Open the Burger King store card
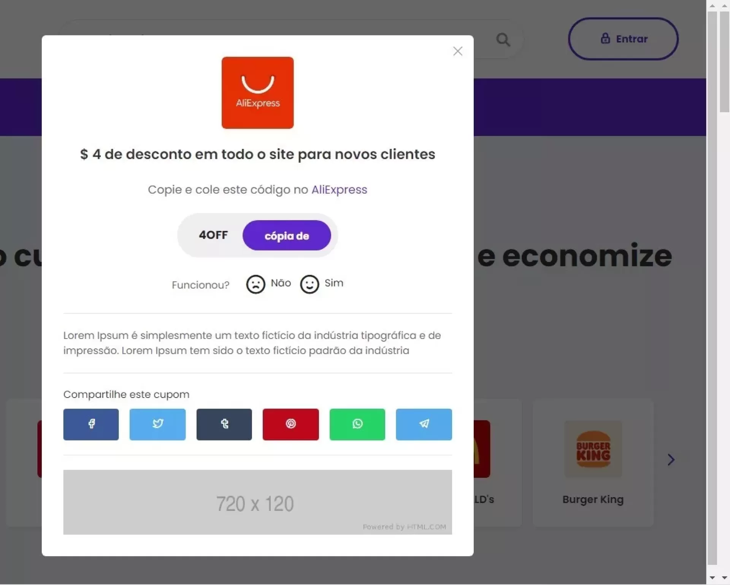730x585 pixels. pyautogui.click(x=593, y=463)
